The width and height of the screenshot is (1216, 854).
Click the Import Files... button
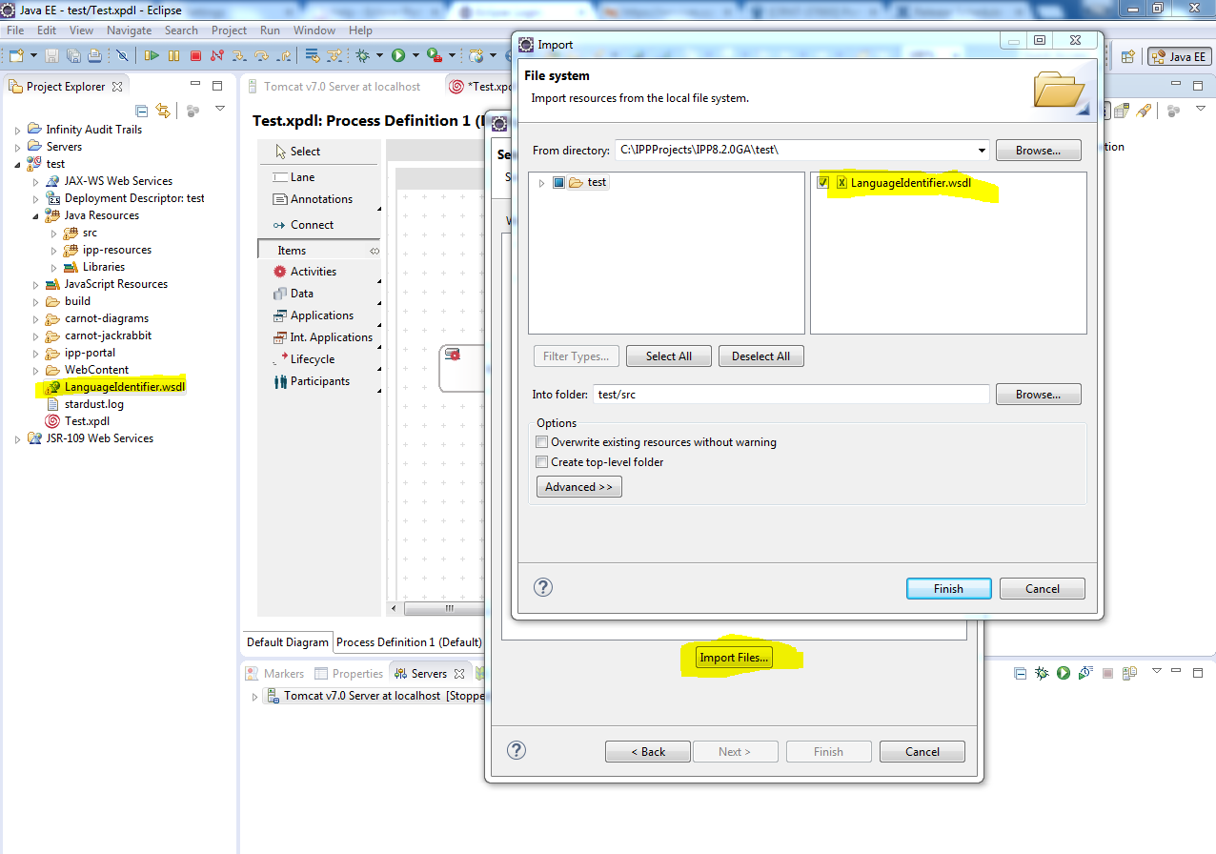pyautogui.click(x=734, y=658)
